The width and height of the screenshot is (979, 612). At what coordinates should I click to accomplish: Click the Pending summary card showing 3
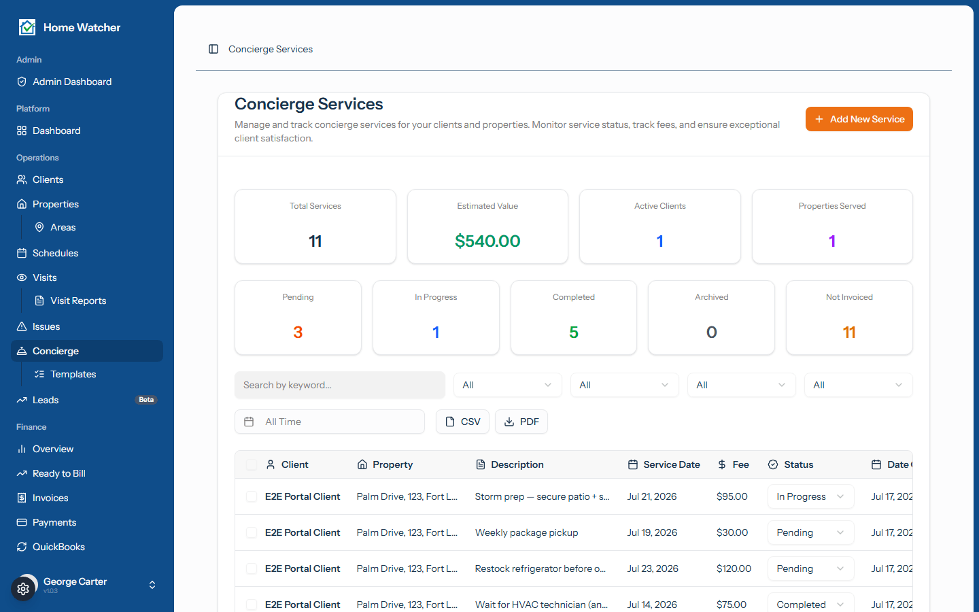point(298,318)
